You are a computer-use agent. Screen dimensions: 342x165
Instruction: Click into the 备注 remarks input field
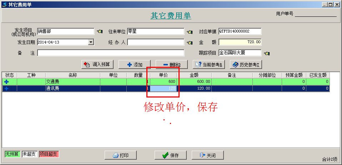click(x=111, y=53)
